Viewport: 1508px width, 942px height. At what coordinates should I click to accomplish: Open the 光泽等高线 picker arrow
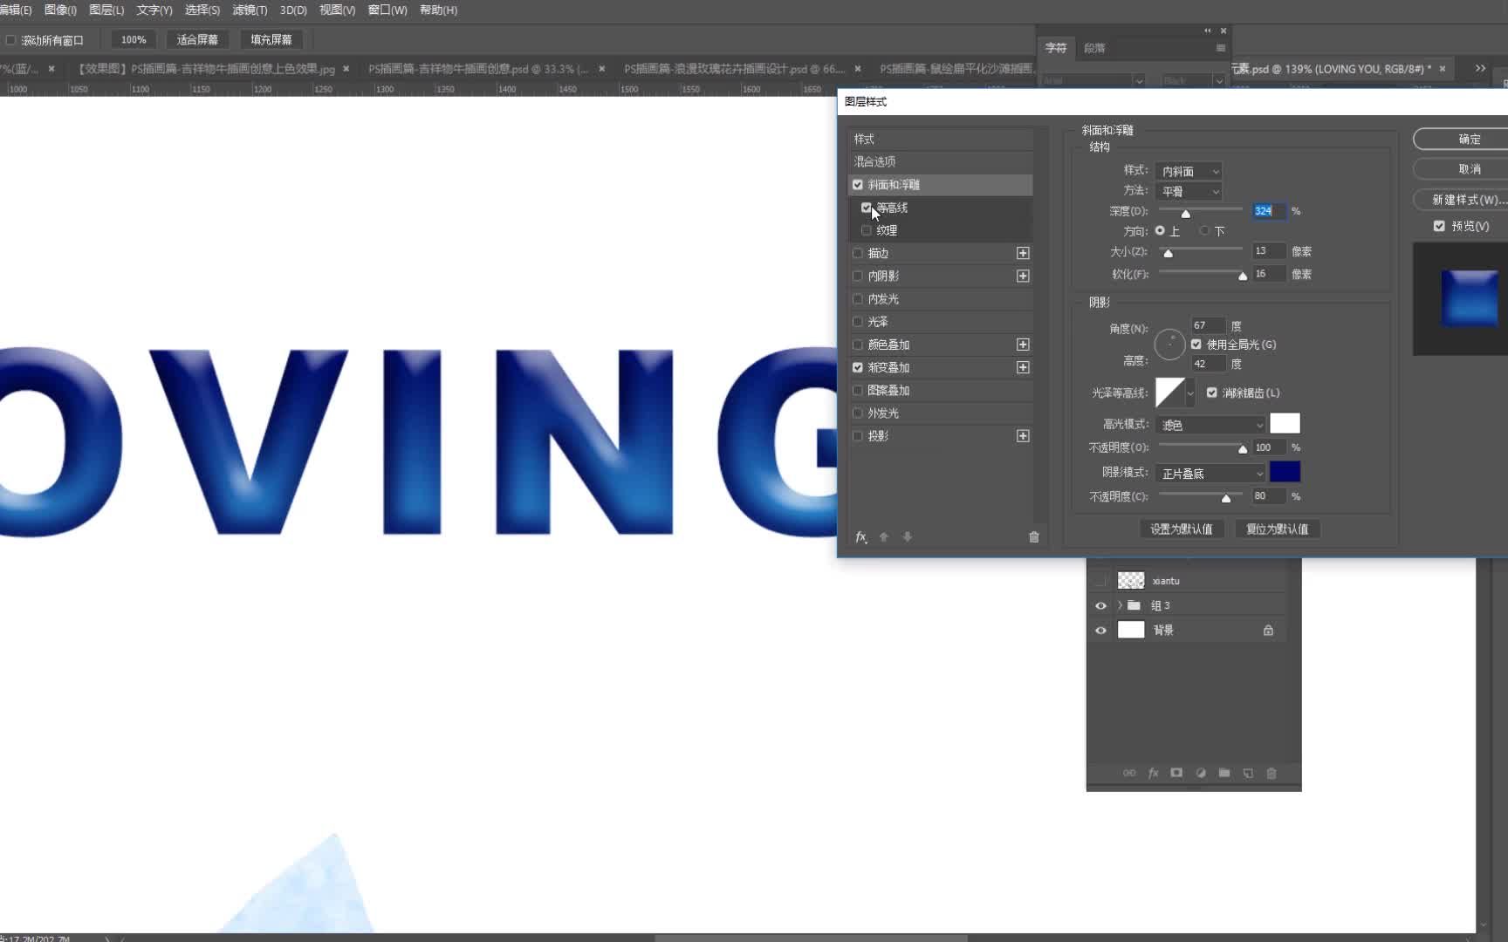[x=1190, y=393]
